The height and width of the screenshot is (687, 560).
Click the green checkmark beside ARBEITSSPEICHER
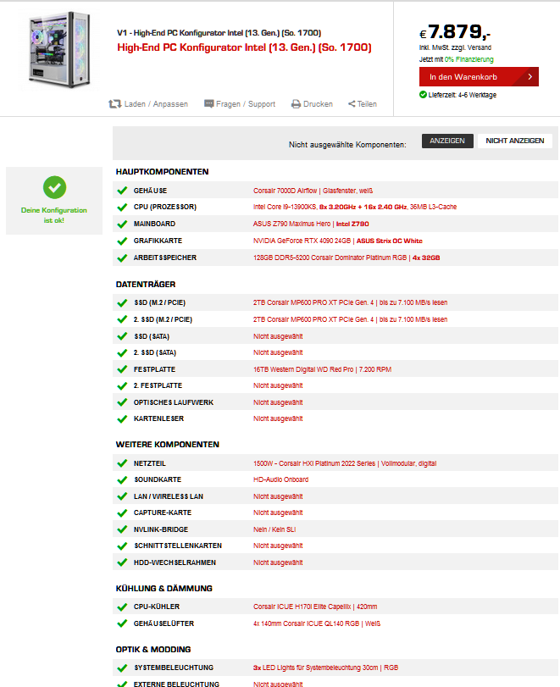click(x=122, y=258)
